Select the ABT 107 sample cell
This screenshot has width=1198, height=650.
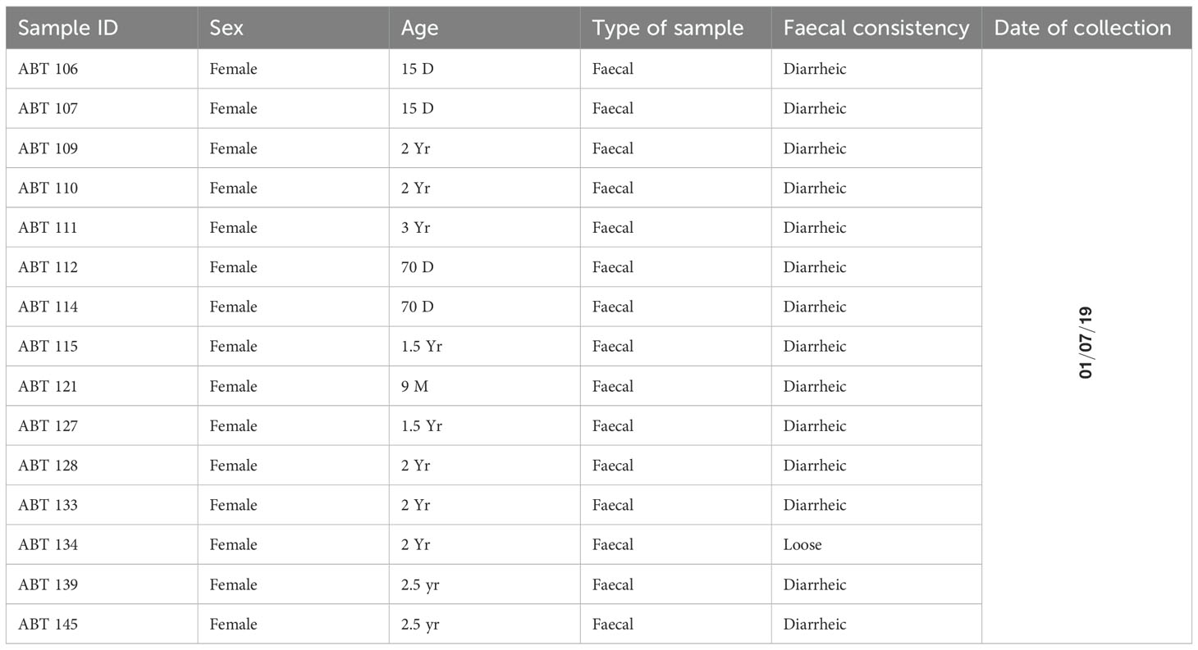(x=102, y=108)
